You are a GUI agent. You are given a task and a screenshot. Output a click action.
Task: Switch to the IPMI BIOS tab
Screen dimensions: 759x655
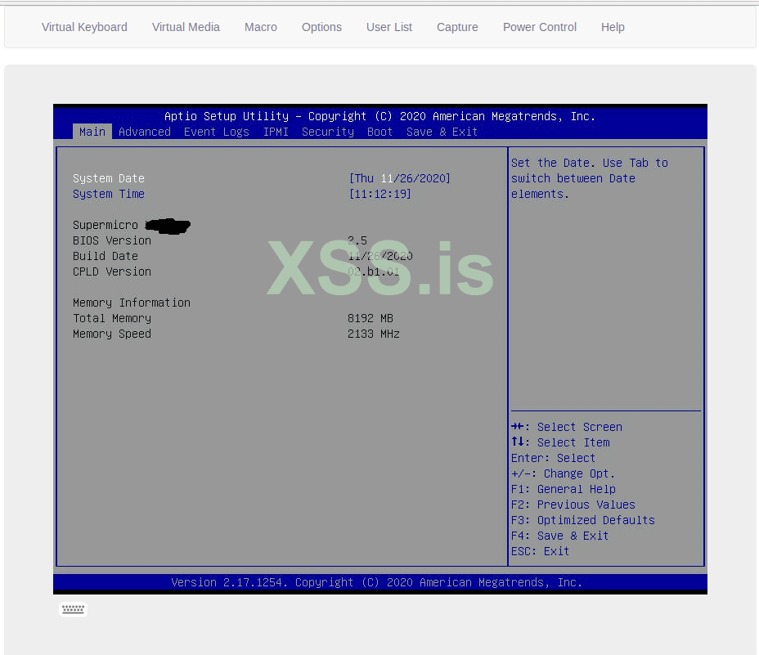[x=276, y=132]
